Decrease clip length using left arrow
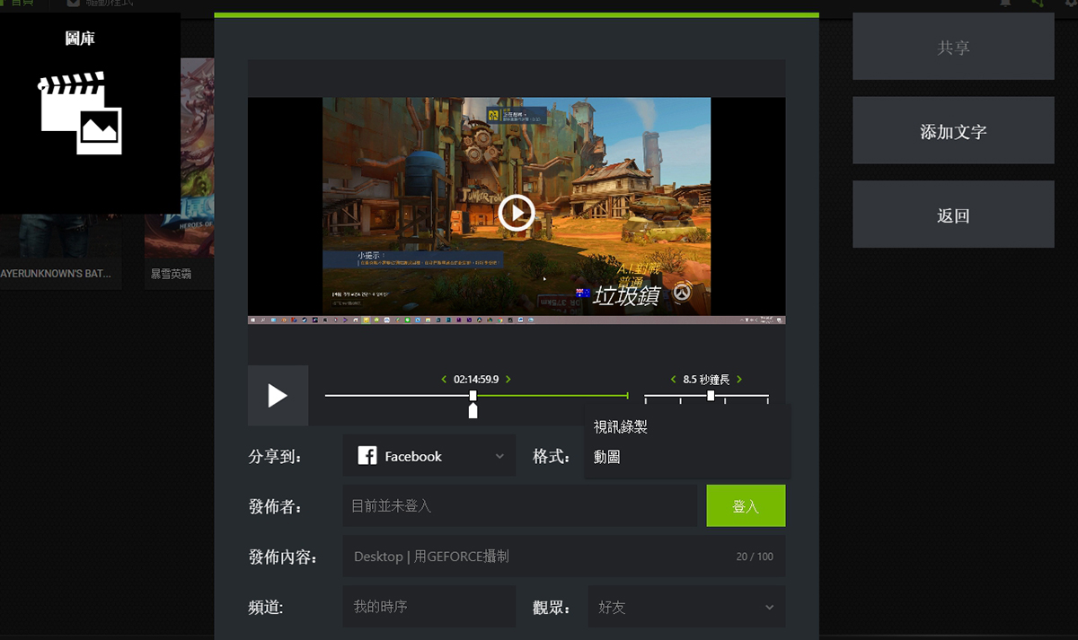 point(673,380)
